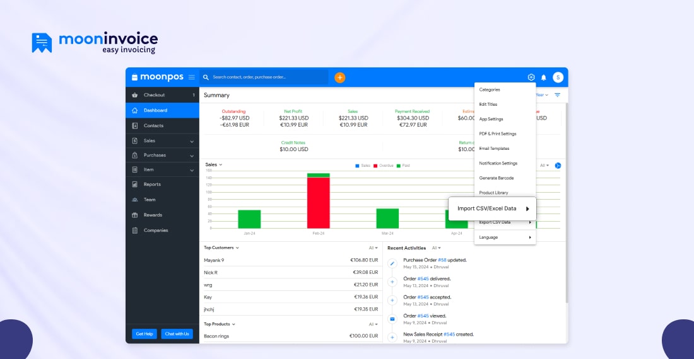Click the mooninvoice logo icon at top left
The height and width of the screenshot is (359, 694).
click(42, 43)
